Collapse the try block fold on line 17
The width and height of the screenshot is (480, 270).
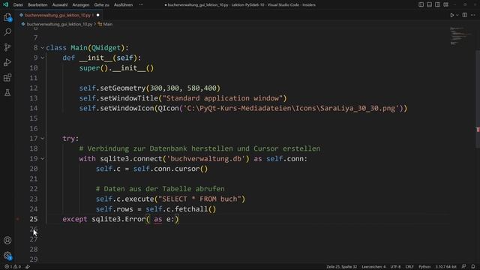coord(43,139)
